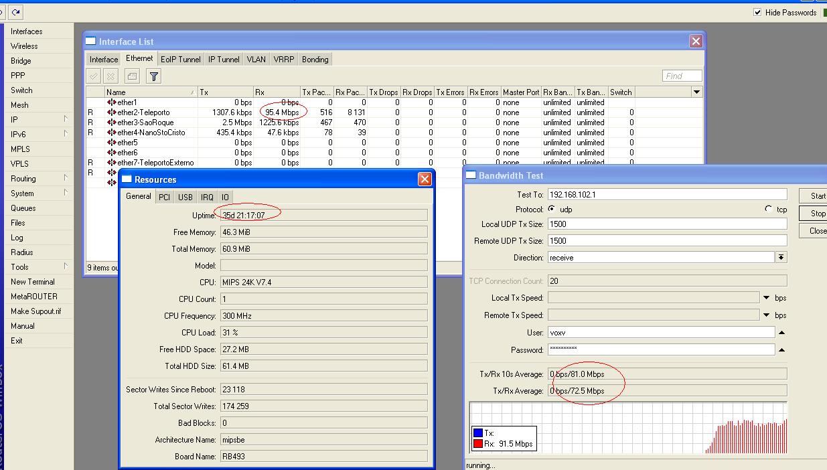Click the red Rx legend color swatch
The width and height of the screenshot is (827, 470).
click(x=478, y=443)
